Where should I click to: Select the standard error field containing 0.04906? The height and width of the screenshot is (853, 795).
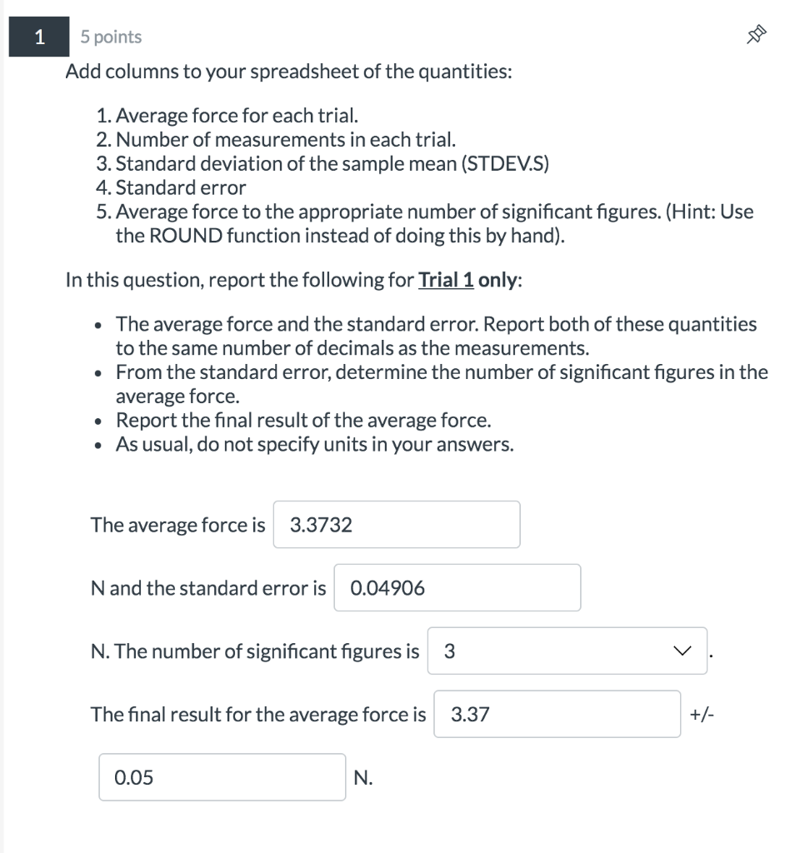pyautogui.click(x=457, y=588)
